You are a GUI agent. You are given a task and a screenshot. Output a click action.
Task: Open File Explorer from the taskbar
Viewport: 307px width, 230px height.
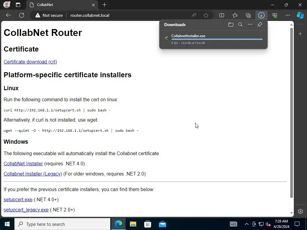tap(133, 224)
